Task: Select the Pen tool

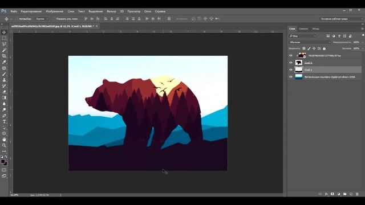Action: pyautogui.click(x=4, y=116)
